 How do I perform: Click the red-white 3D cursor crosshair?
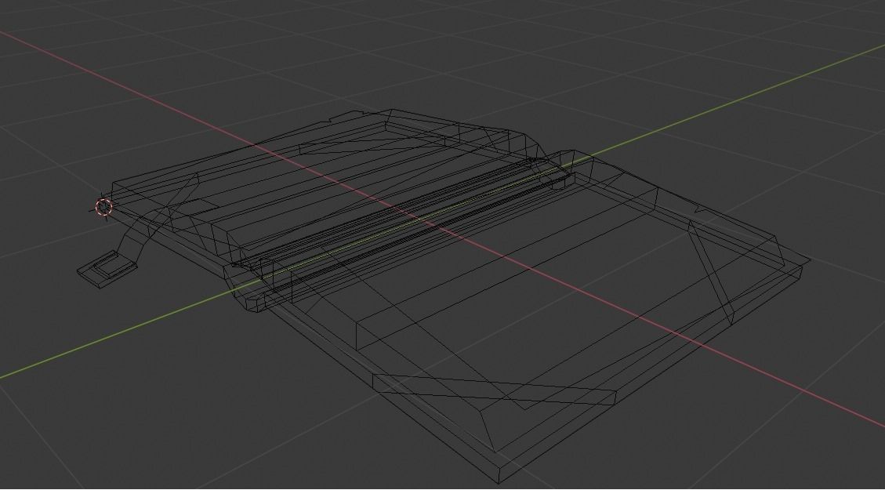103,207
